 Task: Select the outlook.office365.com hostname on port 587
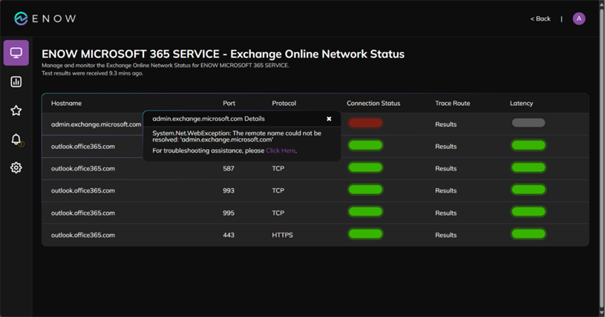83,168
